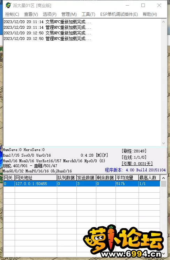The image size is (170, 260).
Task: Close the 派大星01区 window
Action: click(x=159, y=5)
